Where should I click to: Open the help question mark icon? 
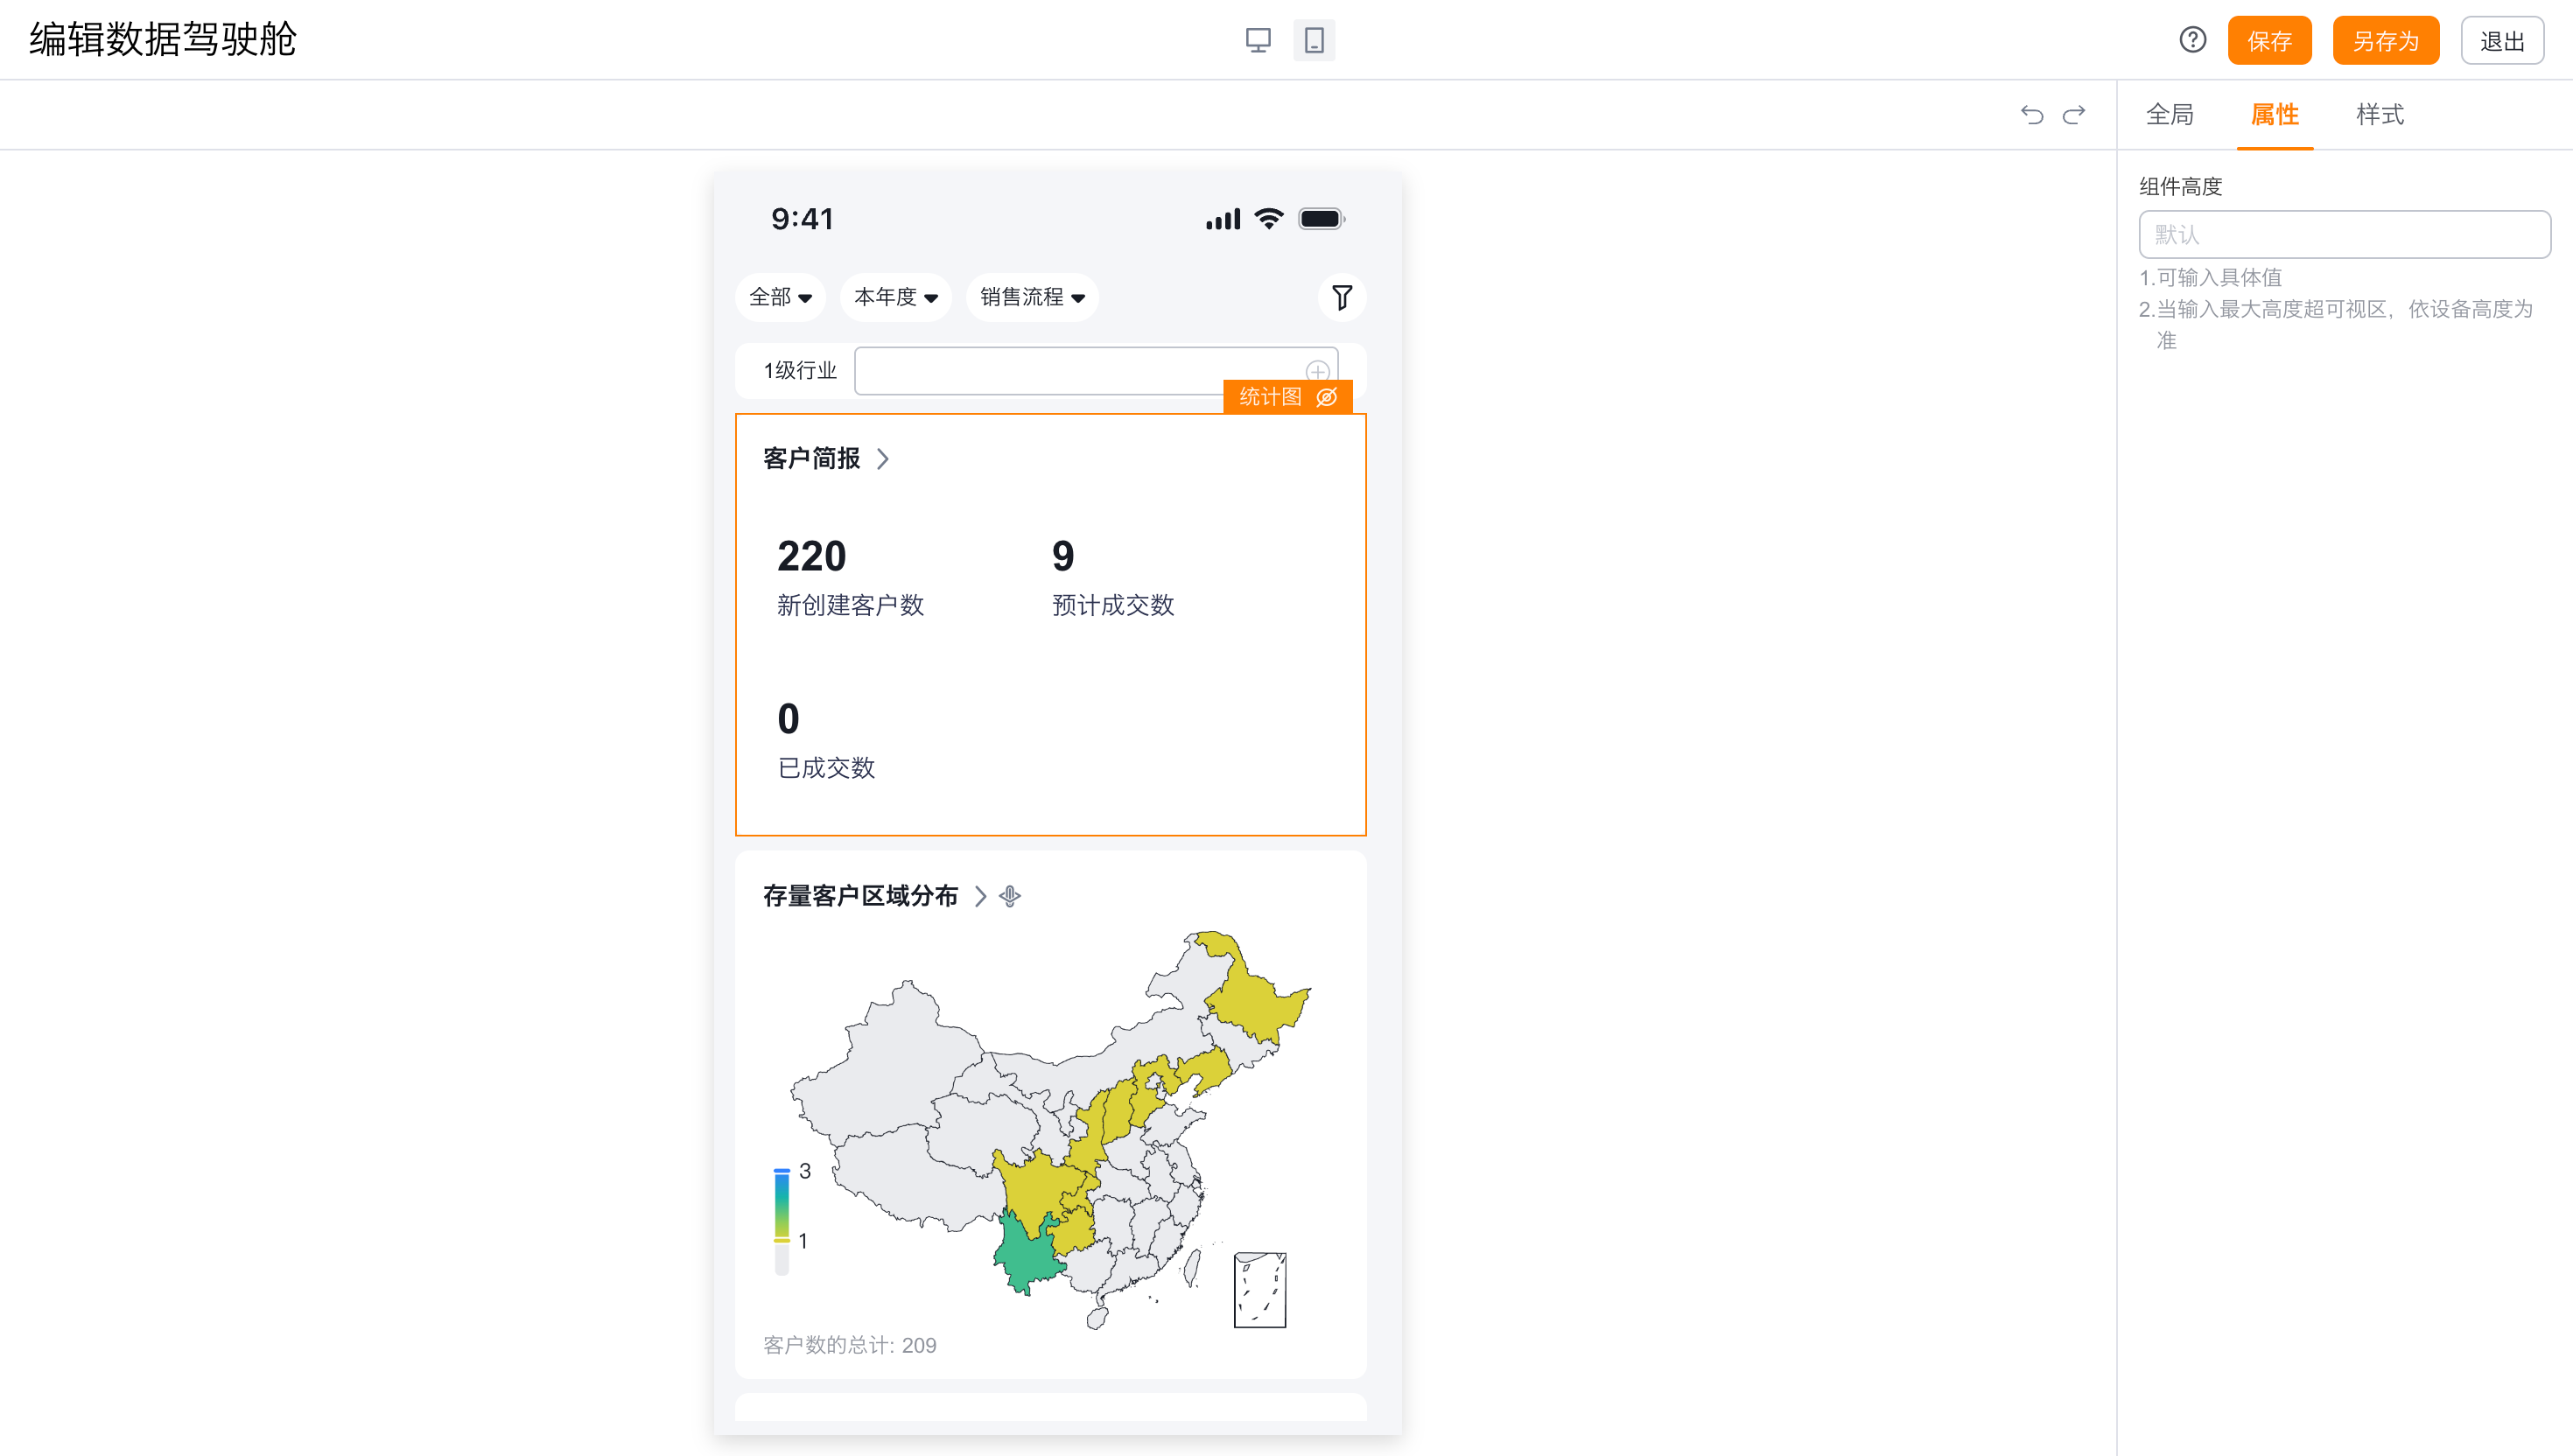click(x=2192, y=40)
